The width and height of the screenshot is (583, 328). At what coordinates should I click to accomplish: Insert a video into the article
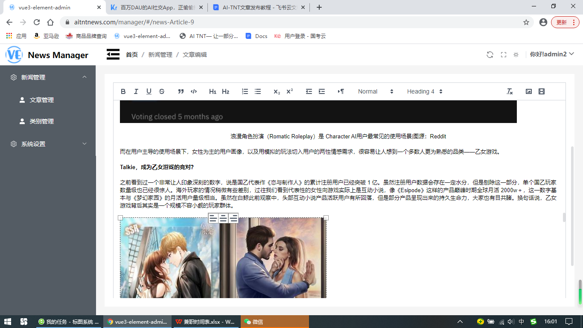pyautogui.click(x=542, y=91)
